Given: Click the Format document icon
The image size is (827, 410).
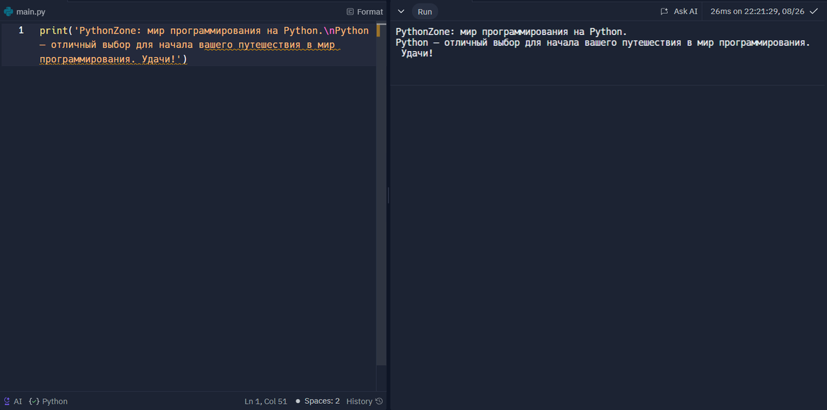Looking at the screenshot, I should (x=351, y=11).
